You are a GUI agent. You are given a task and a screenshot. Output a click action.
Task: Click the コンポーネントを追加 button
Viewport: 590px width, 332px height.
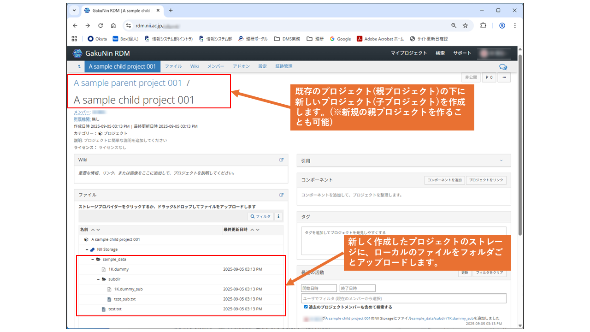444,180
